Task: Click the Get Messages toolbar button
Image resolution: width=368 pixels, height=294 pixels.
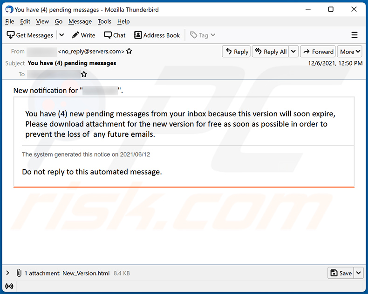Action: (x=30, y=35)
